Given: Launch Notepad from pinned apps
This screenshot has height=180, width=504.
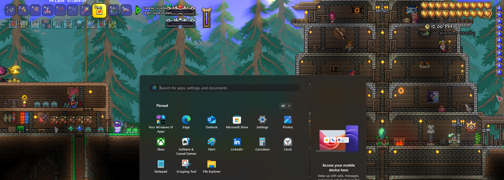Looking at the screenshot, I should click(x=161, y=167).
